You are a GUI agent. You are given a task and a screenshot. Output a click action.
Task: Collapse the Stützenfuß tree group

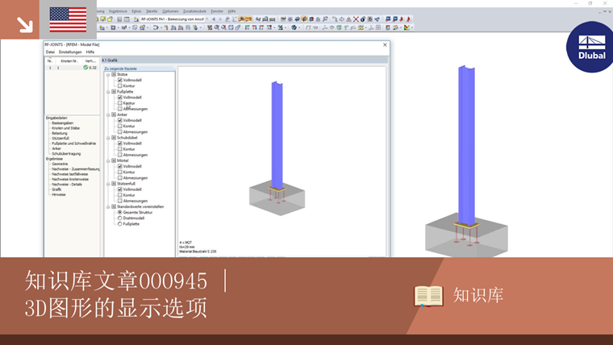108,184
